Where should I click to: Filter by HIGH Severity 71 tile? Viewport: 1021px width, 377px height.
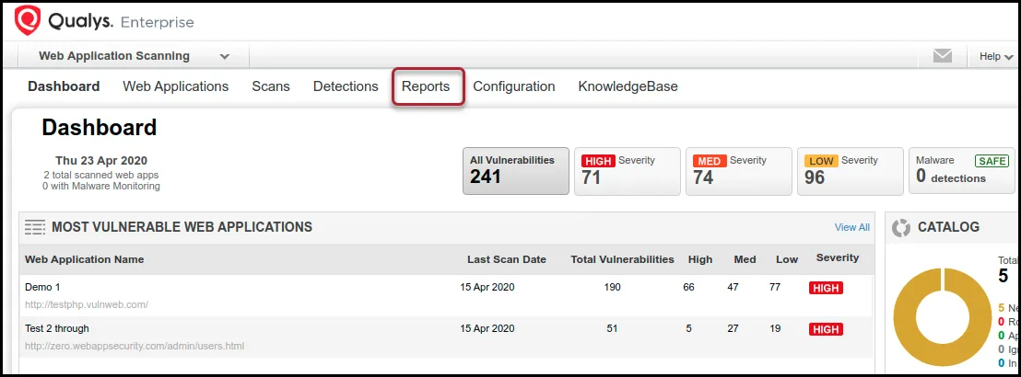(x=628, y=171)
